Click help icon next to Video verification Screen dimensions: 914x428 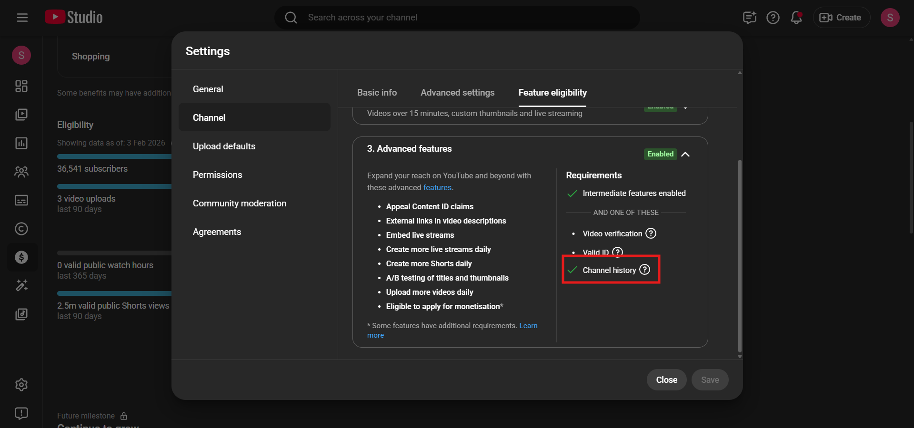pyautogui.click(x=651, y=233)
